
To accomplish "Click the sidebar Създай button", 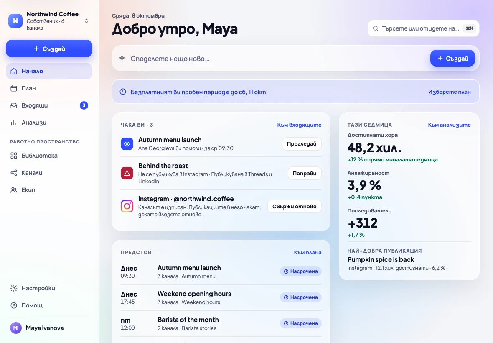I will click(x=49, y=49).
